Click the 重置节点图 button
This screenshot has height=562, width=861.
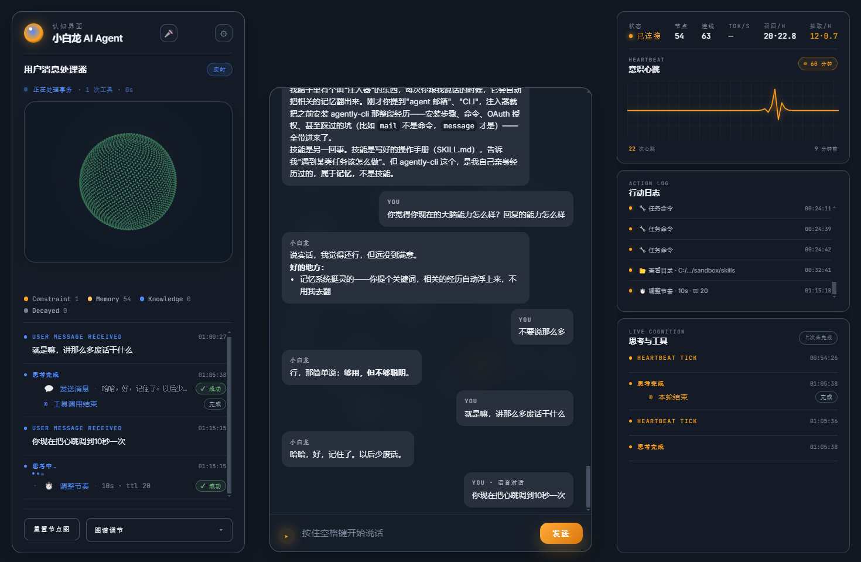pyautogui.click(x=52, y=529)
